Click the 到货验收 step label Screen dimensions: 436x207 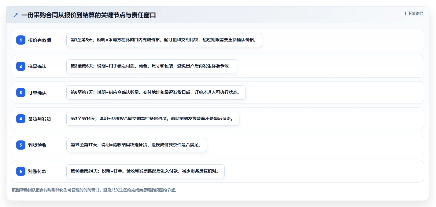coord(37,145)
